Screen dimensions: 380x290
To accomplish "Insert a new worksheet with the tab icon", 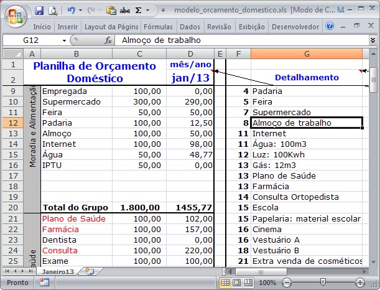I will tap(90, 271).
